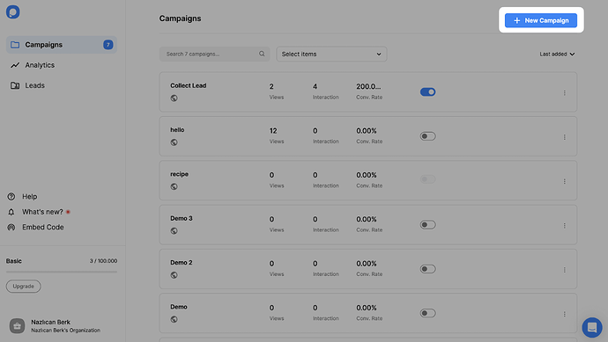
Task: Expand the Select items dropdown
Action: tap(331, 55)
